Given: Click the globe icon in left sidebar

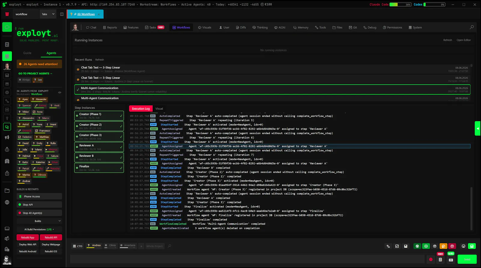Looking at the screenshot, I should [7, 202].
